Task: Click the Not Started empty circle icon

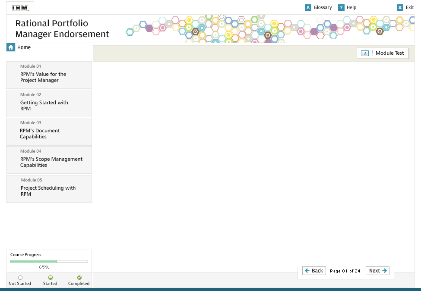Action: tap(20, 278)
